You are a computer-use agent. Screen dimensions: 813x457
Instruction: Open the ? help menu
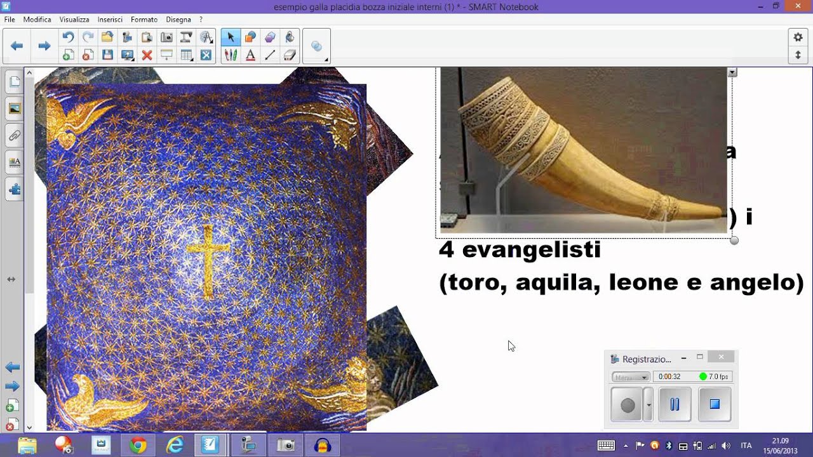201,20
